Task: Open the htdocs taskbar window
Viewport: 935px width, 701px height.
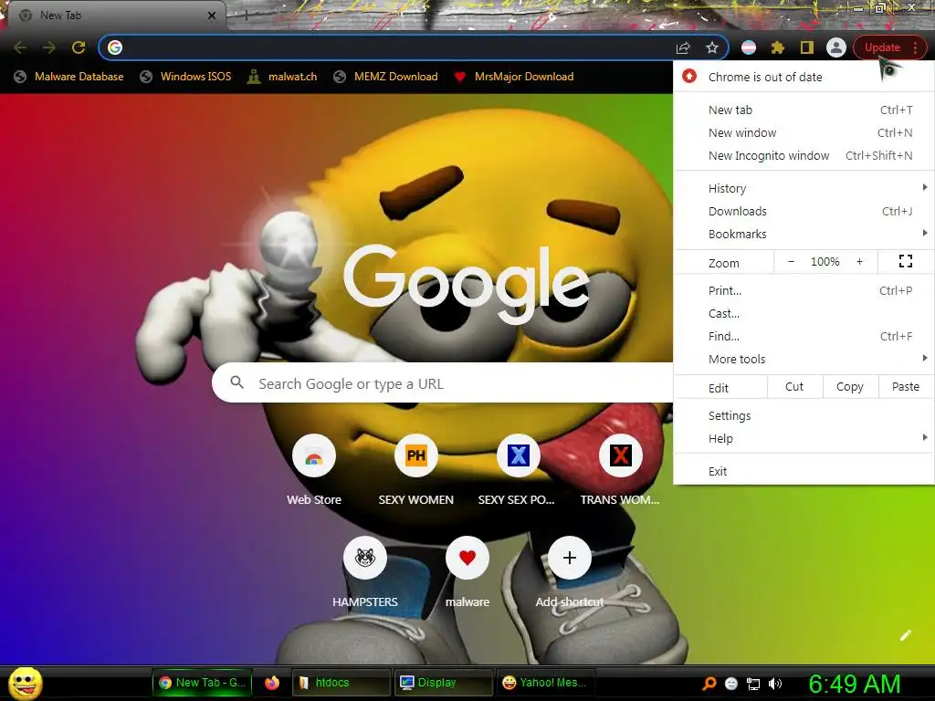Action: point(341,683)
